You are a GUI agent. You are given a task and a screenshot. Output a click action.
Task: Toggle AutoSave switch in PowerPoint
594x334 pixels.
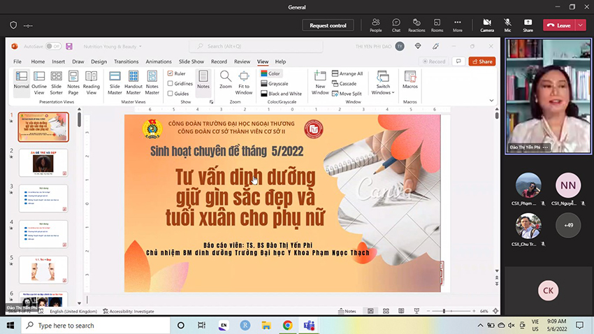click(x=53, y=46)
